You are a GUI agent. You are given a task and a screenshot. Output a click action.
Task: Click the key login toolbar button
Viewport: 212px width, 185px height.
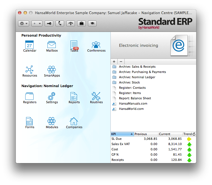pos(49,24)
